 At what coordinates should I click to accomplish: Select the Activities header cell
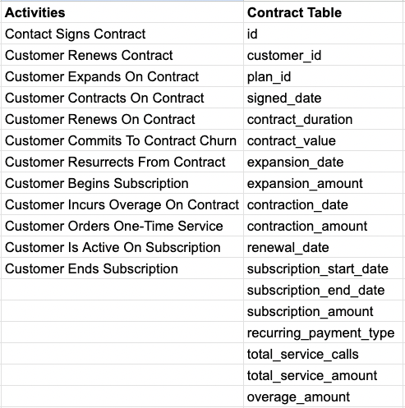click(x=122, y=12)
